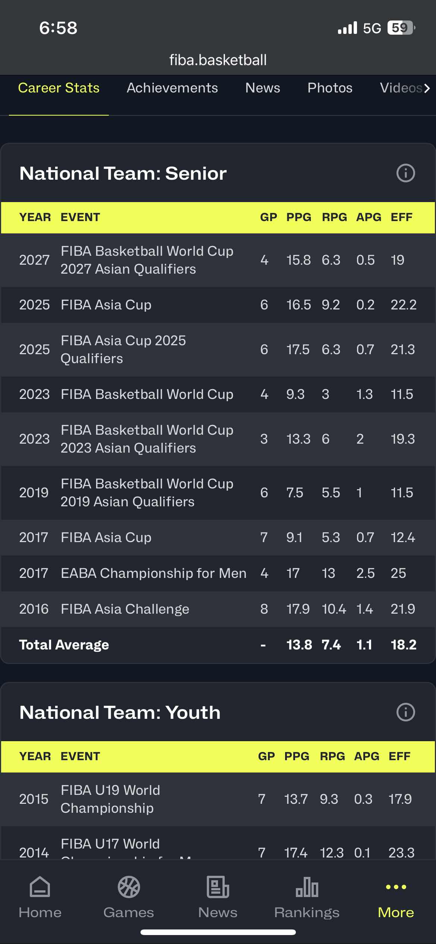The image size is (436, 944).
Task: Tap the More three-dots icon
Action: [396, 887]
